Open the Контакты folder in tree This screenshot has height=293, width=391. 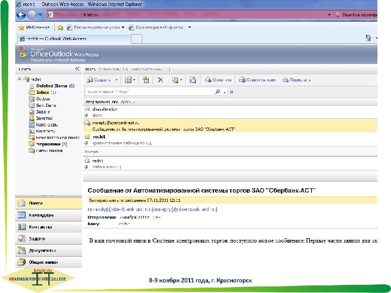42,131
